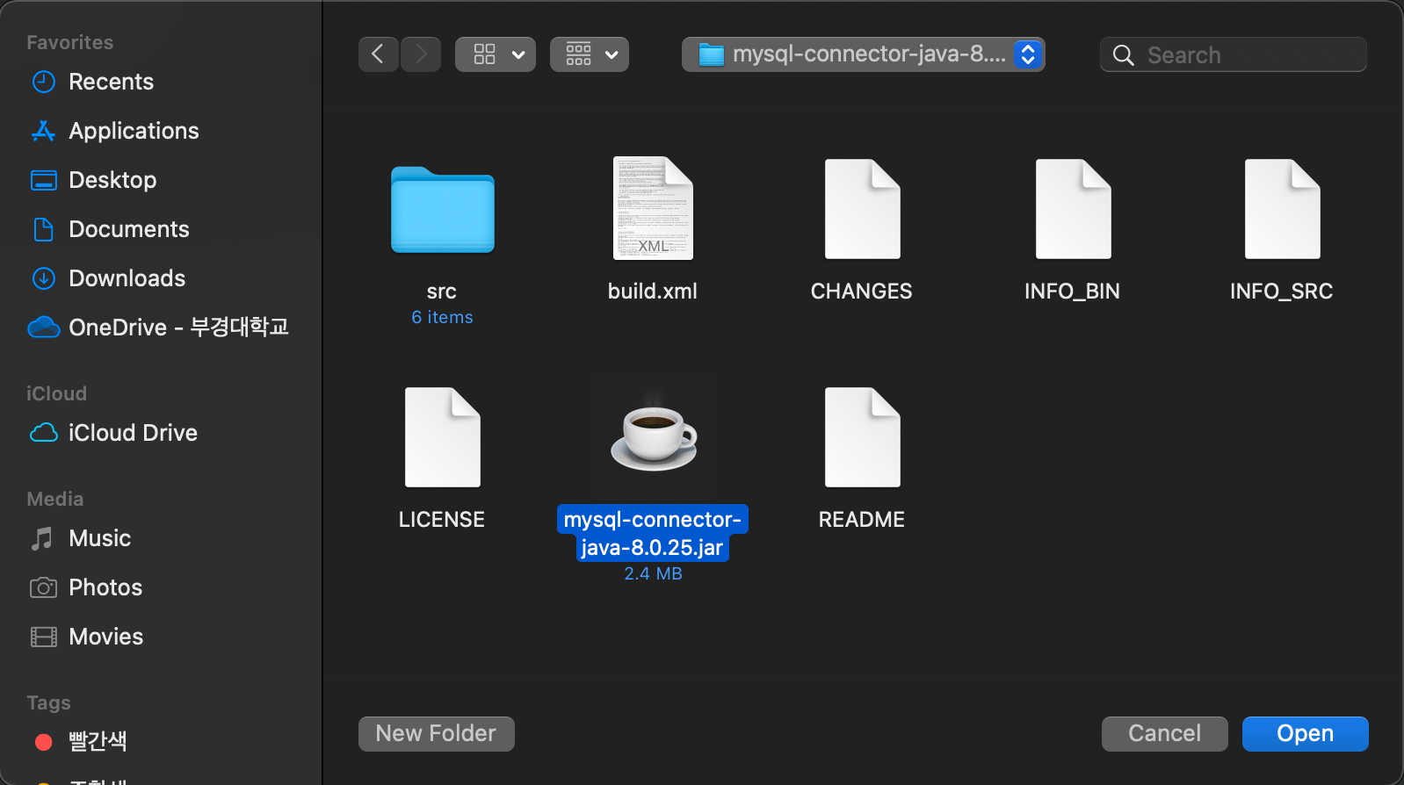Open the icon view mode dropdown
The image size is (1404, 785).
pyautogui.click(x=496, y=54)
